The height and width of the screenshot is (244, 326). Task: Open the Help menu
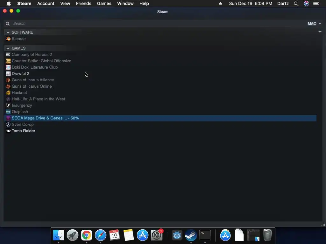click(144, 3)
